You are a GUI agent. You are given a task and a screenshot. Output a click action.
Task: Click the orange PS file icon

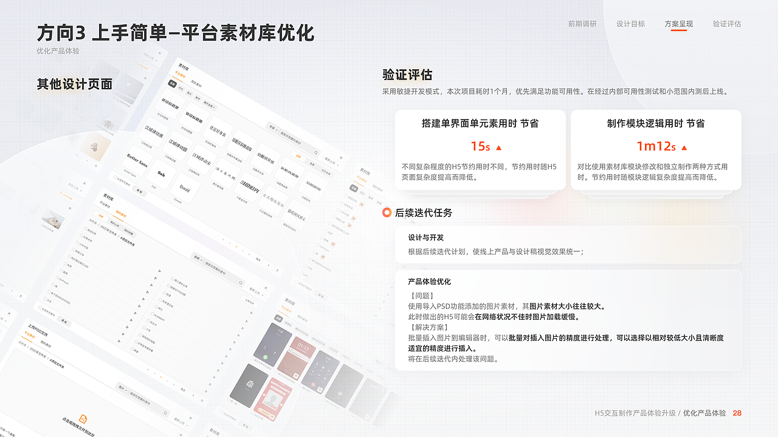[x=83, y=418]
